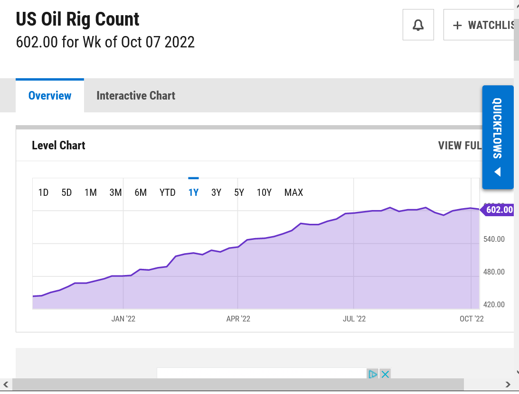The height and width of the screenshot is (394, 519).
Task: Select YTD chart period
Action: (168, 192)
